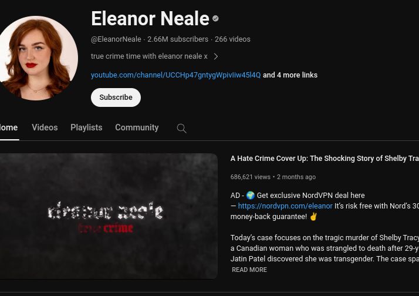Click the channel search magnifier icon
This screenshot has height=296, width=419.
coord(181,129)
